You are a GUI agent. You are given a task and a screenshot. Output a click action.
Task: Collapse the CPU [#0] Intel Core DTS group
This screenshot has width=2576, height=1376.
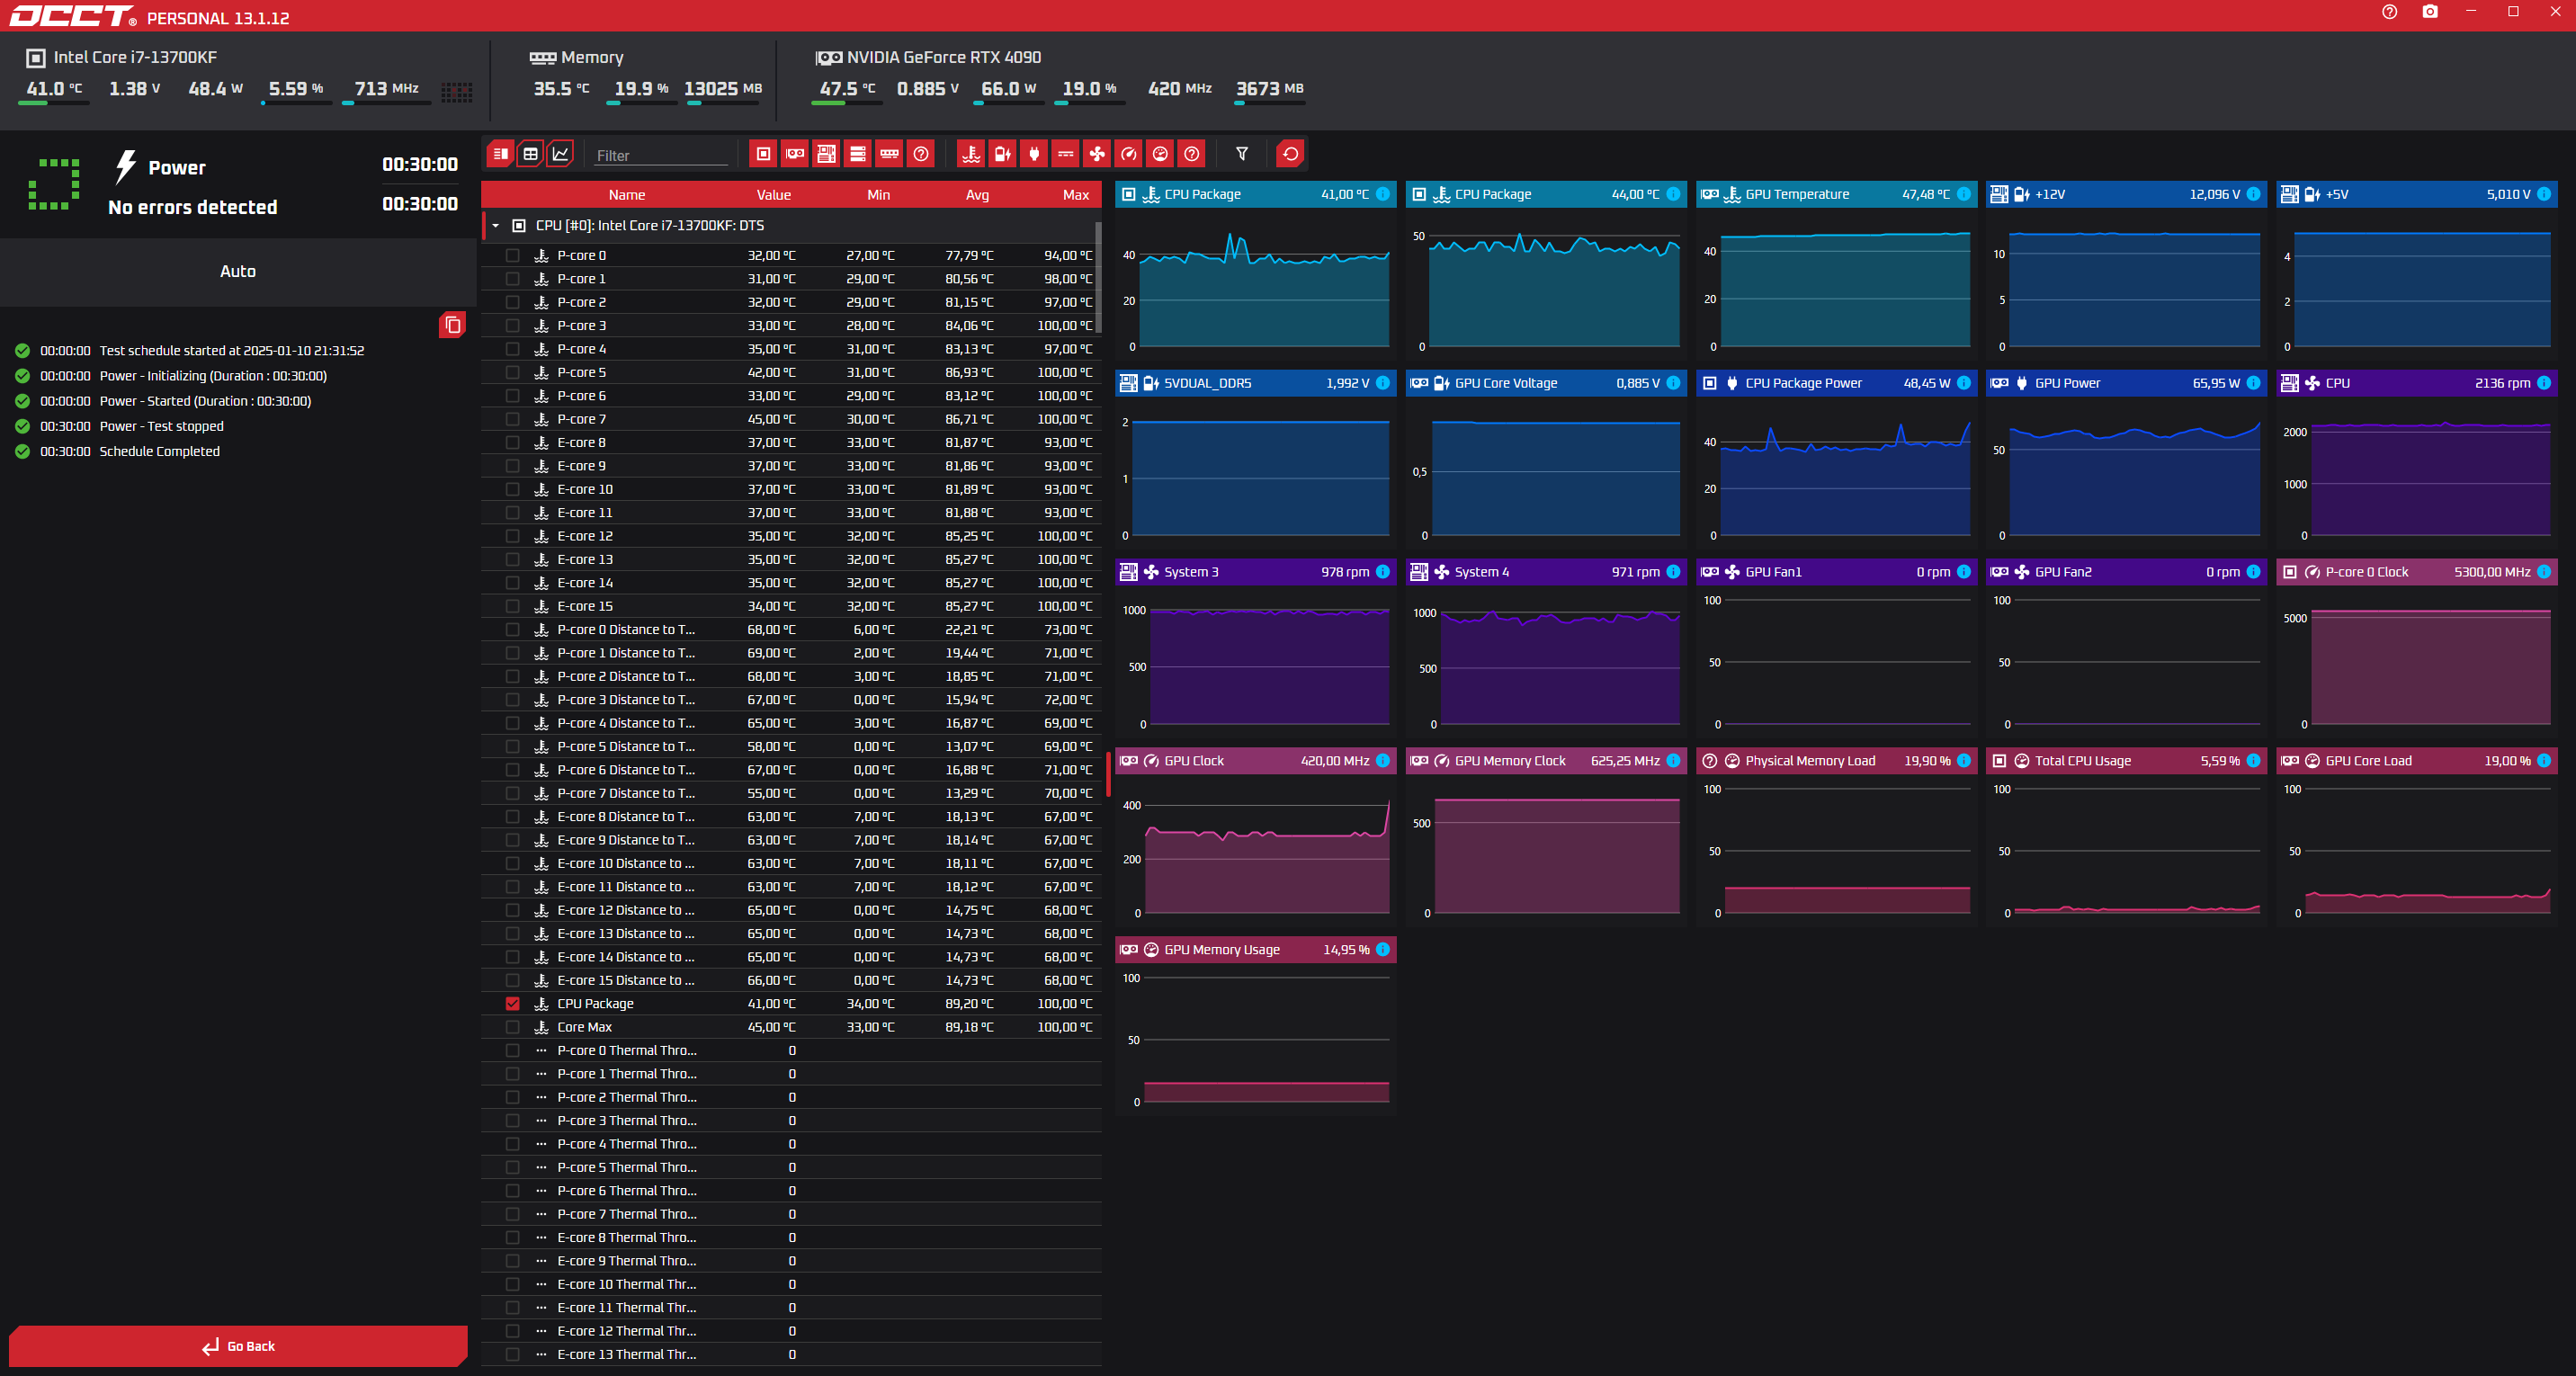(496, 226)
